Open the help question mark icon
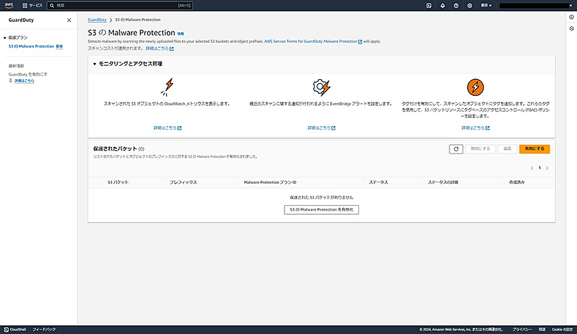 [x=456, y=5]
